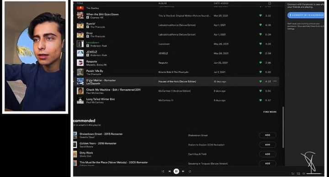Click the Jun 25, 2021 date cell

pyautogui.click(x=221, y=63)
